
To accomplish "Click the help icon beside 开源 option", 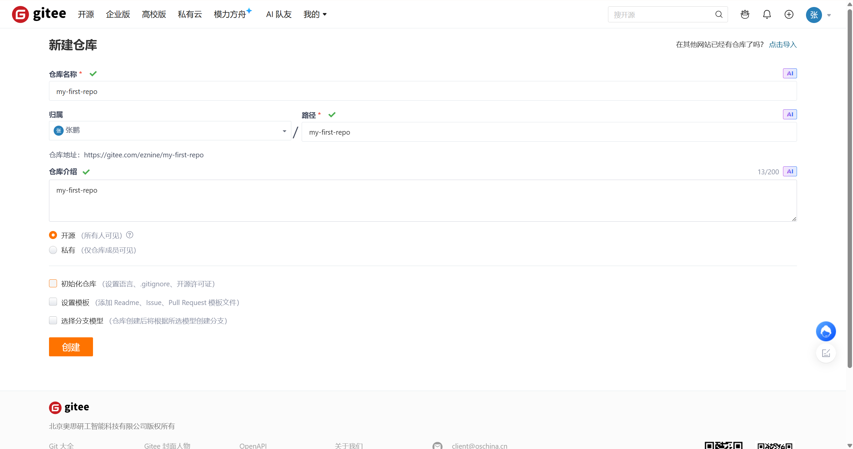I will pyautogui.click(x=130, y=235).
